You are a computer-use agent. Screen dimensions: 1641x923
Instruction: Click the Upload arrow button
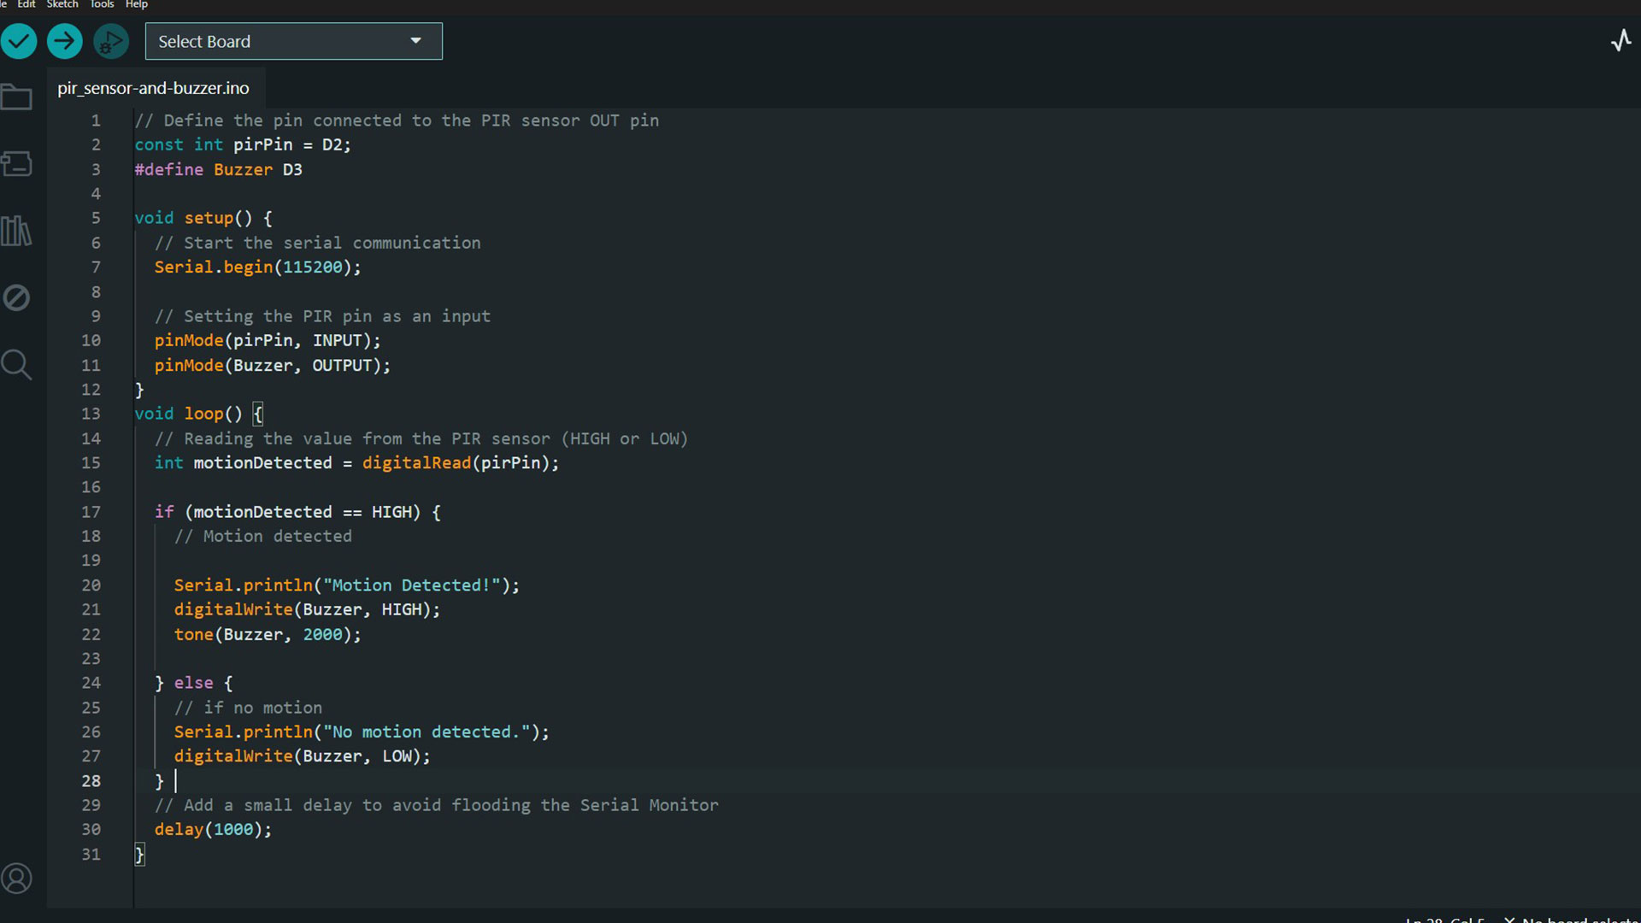coord(65,41)
